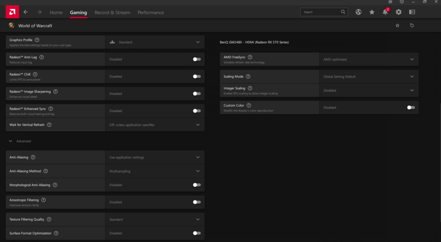Switch to the Home tab
441x242 pixels.
tap(56, 12)
